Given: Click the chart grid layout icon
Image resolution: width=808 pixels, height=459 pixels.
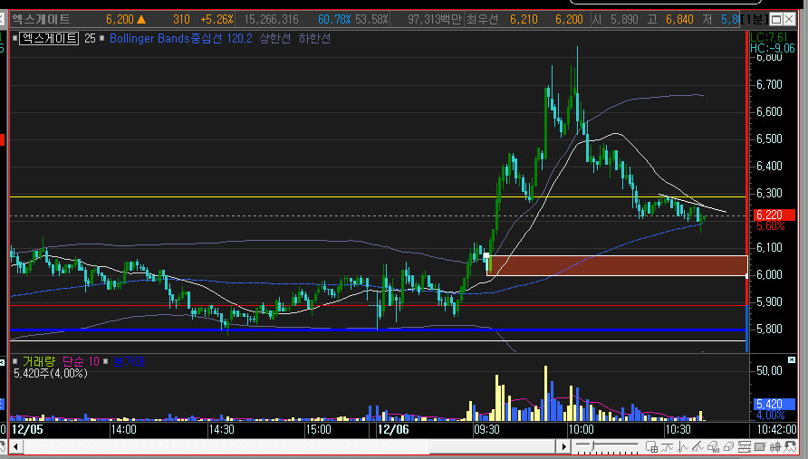Looking at the screenshot, I should (652, 446).
